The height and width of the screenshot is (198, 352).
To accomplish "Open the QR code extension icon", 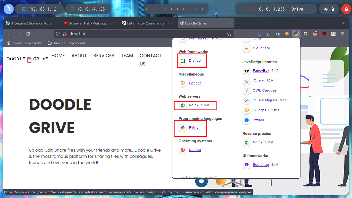I will tap(333, 34).
